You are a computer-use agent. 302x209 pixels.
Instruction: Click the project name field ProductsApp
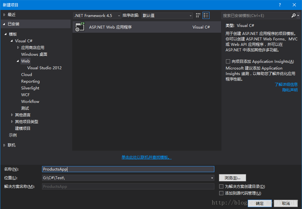pos(128,169)
